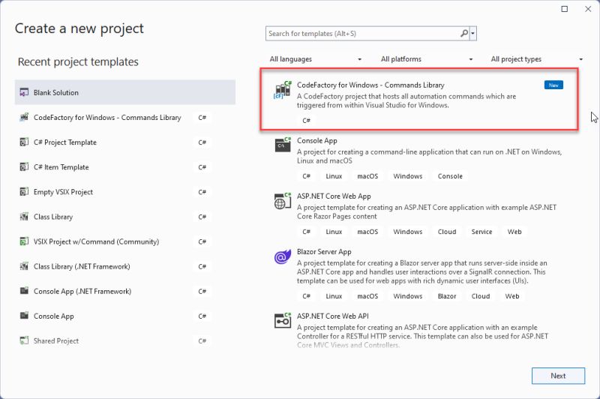The height and width of the screenshot is (399, 600).
Task: Click the Next button
Action: point(558,376)
